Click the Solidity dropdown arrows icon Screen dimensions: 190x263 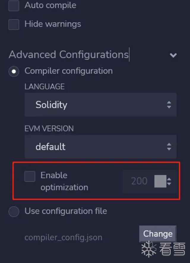(x=169, y=105)
